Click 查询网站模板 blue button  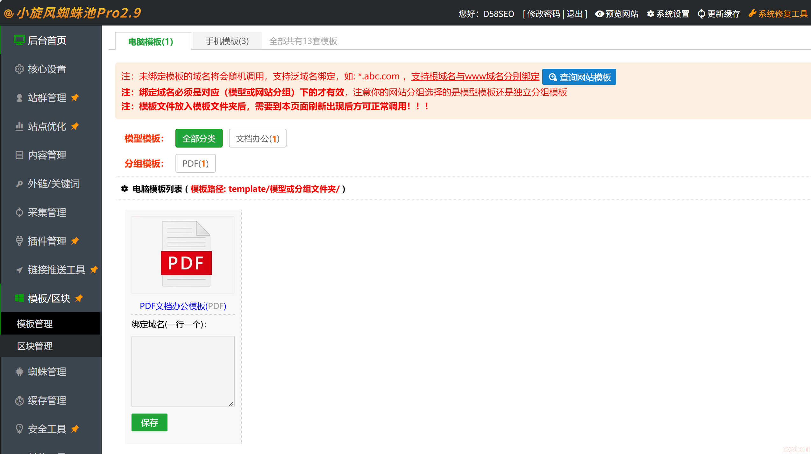pyautogui.click(x=579, y=77)
